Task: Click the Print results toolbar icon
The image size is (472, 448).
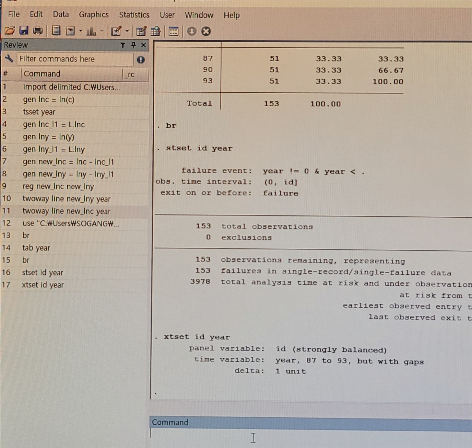Action: pyautogui.click(x=38, y=31)
